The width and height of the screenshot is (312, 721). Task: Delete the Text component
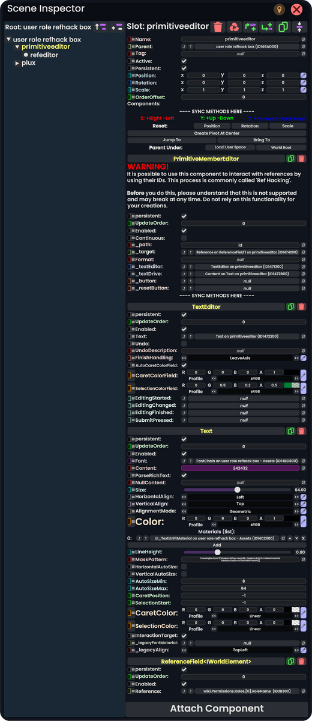point(301,431)
